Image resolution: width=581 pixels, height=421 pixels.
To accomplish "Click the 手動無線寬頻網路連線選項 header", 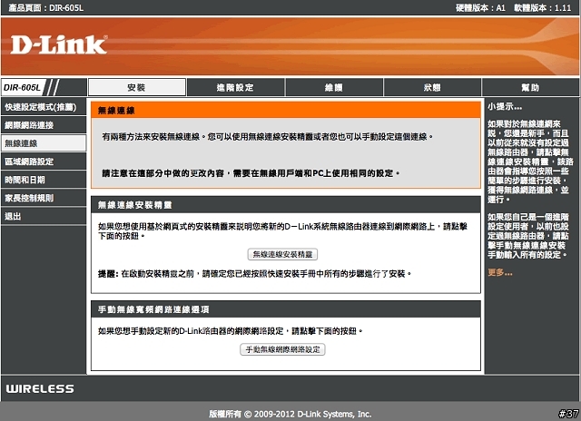I will point(286,309).
